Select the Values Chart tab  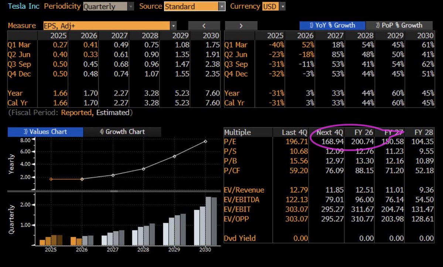(45, 132)
